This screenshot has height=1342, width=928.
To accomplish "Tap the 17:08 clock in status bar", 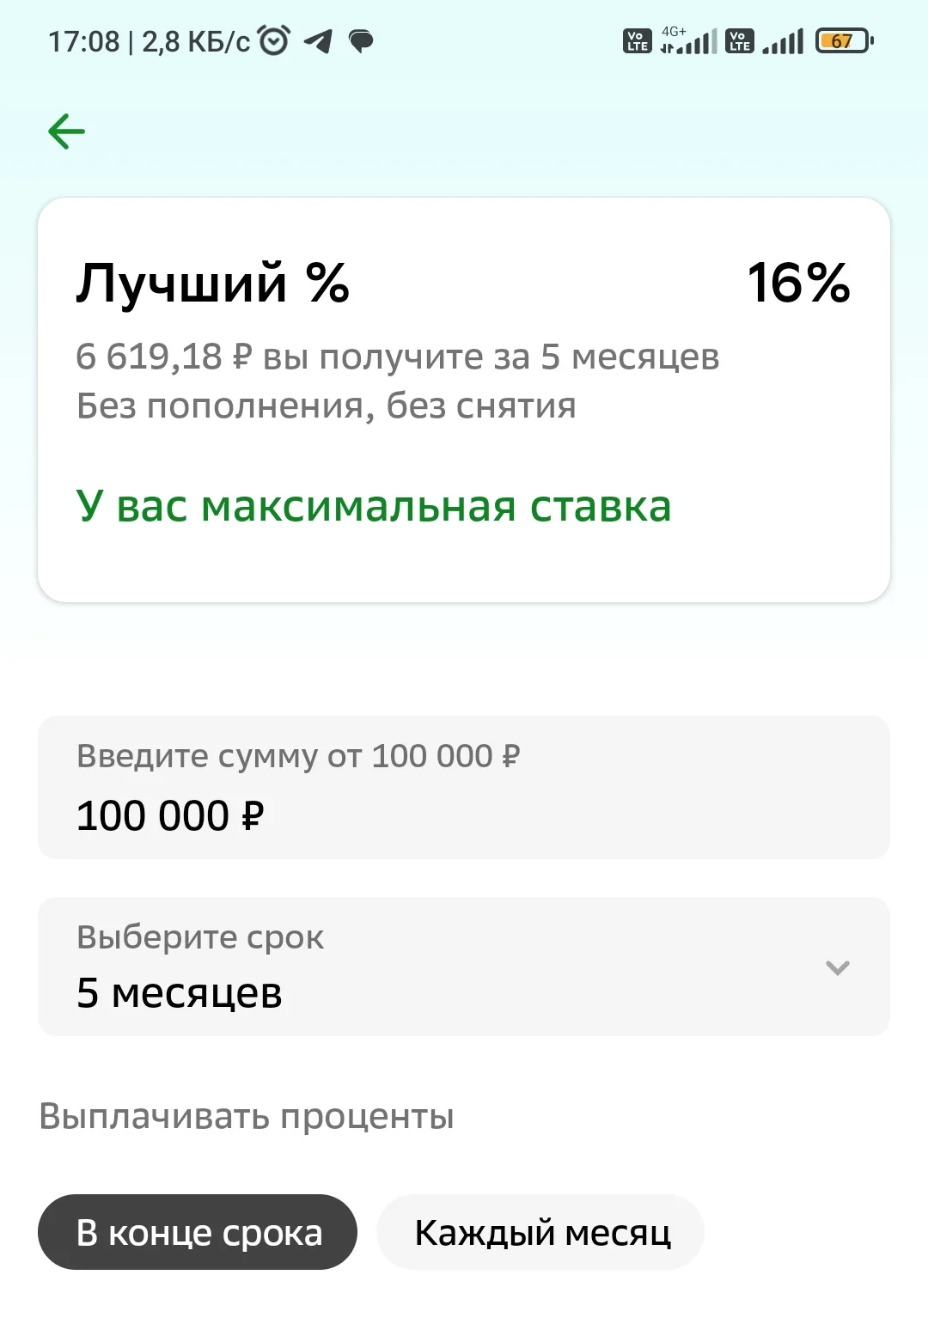I will 83,41.
